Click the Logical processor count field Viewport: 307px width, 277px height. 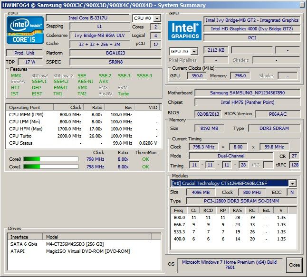pos(156,36)
